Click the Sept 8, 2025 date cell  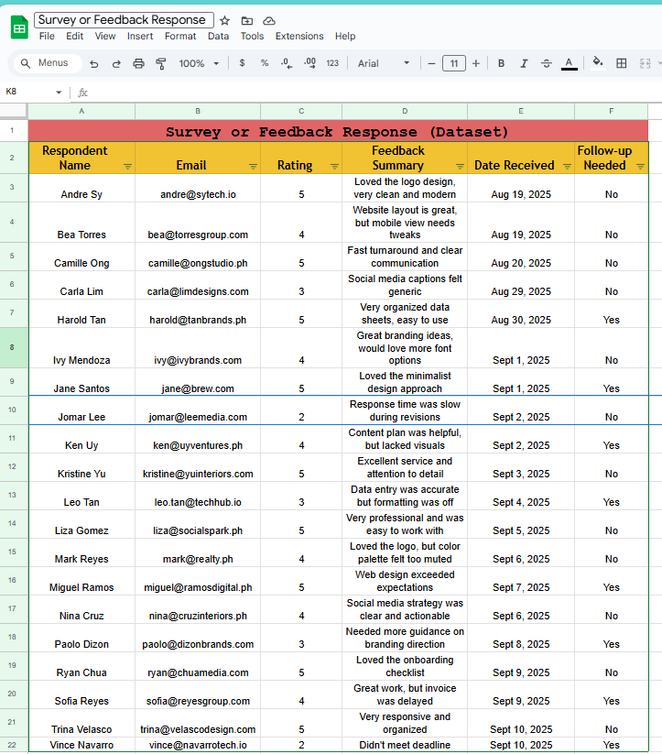521,639
